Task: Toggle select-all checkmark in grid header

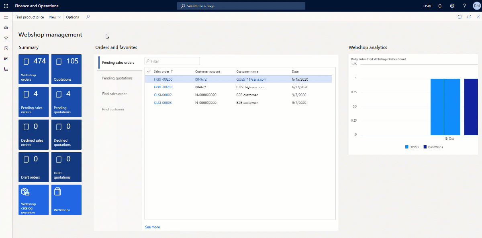Action: click(149, 71)
